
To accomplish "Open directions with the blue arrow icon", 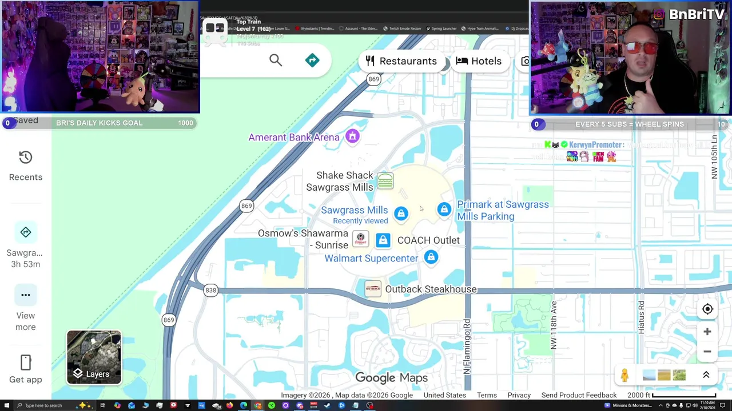I will pyautogui.click(x=312, y=60).
